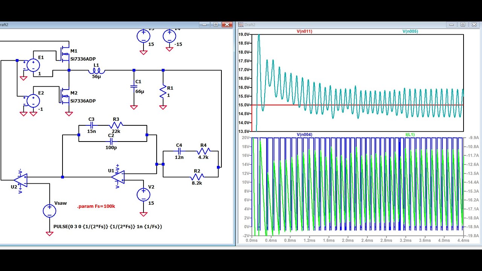Click the 19.0V label on the upper axis
This screenshot has width=482, height=271.
point(244,34)
